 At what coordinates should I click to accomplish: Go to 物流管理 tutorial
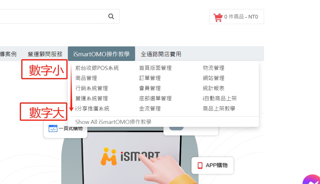(213, 68)
